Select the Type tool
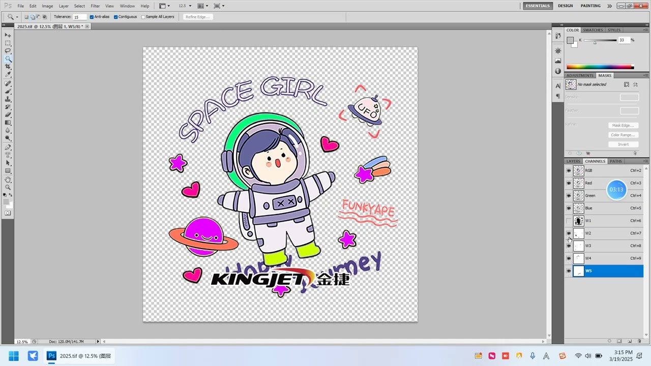The height and width of the screenshot is (366, 651). pyautogui.click(x=8, y=155)
